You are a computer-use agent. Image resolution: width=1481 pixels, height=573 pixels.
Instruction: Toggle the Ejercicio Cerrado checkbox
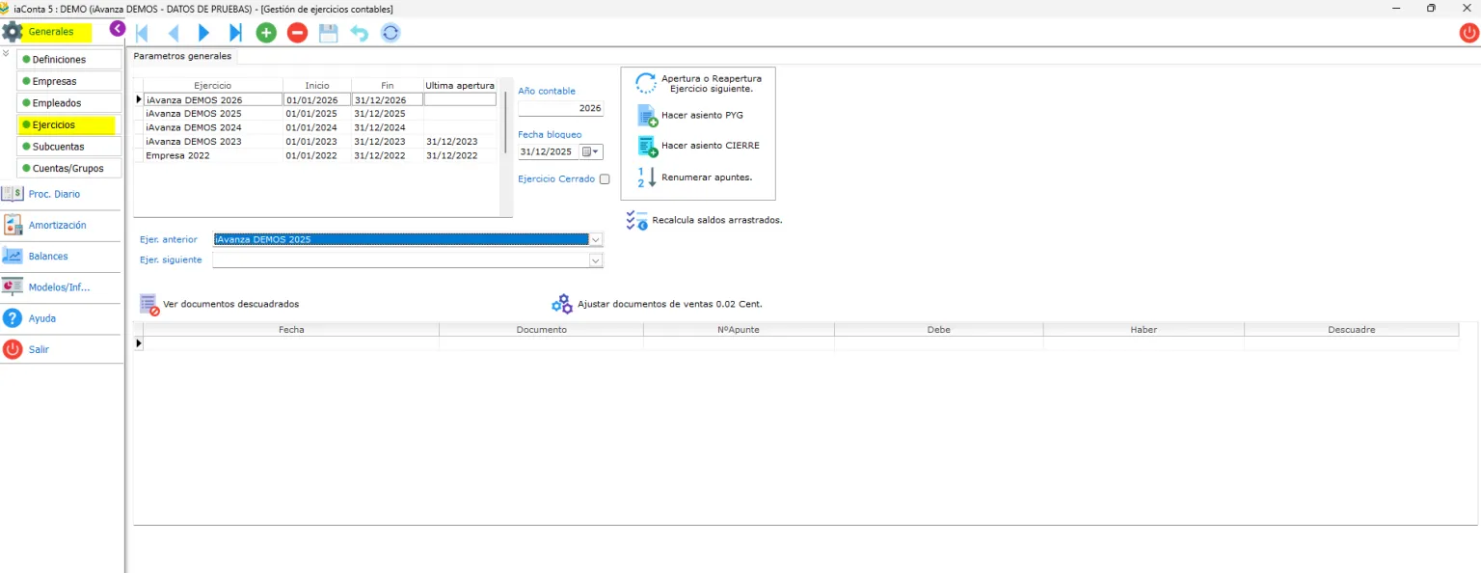point(605,178)
